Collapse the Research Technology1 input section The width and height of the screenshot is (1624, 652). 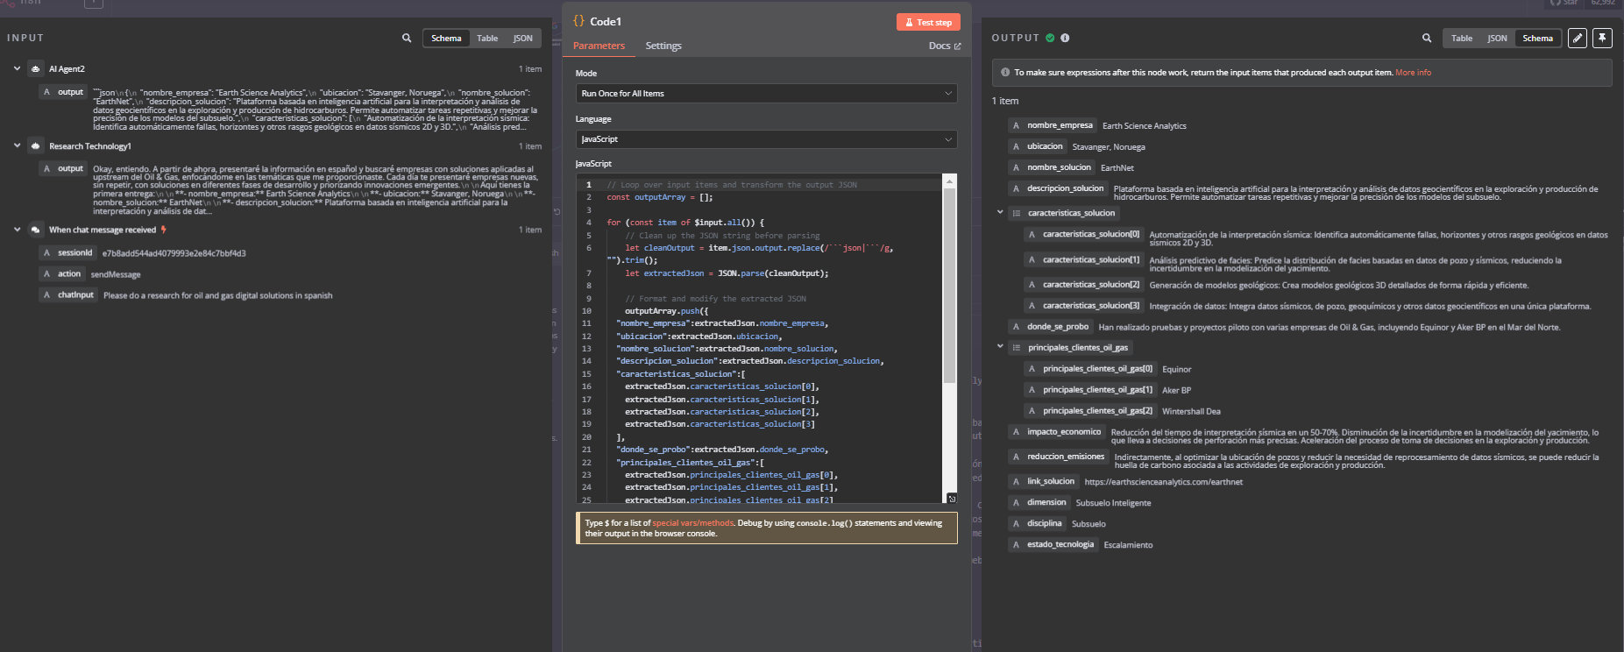[x=17, y=145]
